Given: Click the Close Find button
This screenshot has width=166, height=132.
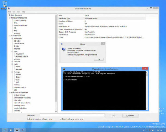Looking at the screenshot, I should 130,116.
